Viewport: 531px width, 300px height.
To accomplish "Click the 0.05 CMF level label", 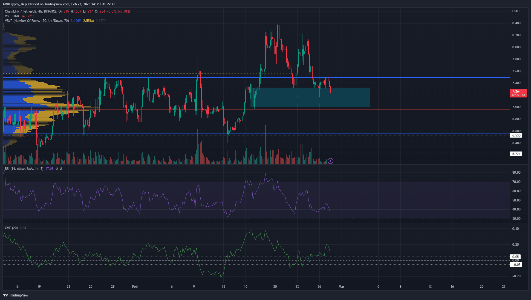I will click(515, 257).
